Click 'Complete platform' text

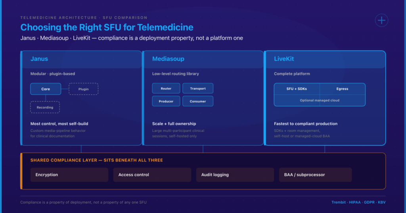(292, 74)
